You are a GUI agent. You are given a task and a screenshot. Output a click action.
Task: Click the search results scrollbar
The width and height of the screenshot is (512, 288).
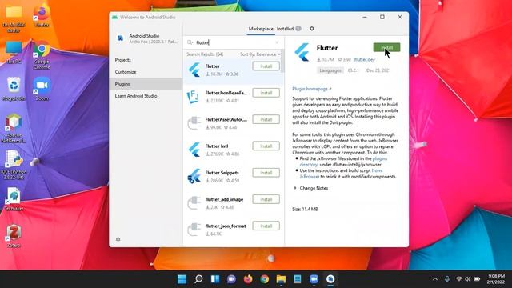click(x=282, y=61)
